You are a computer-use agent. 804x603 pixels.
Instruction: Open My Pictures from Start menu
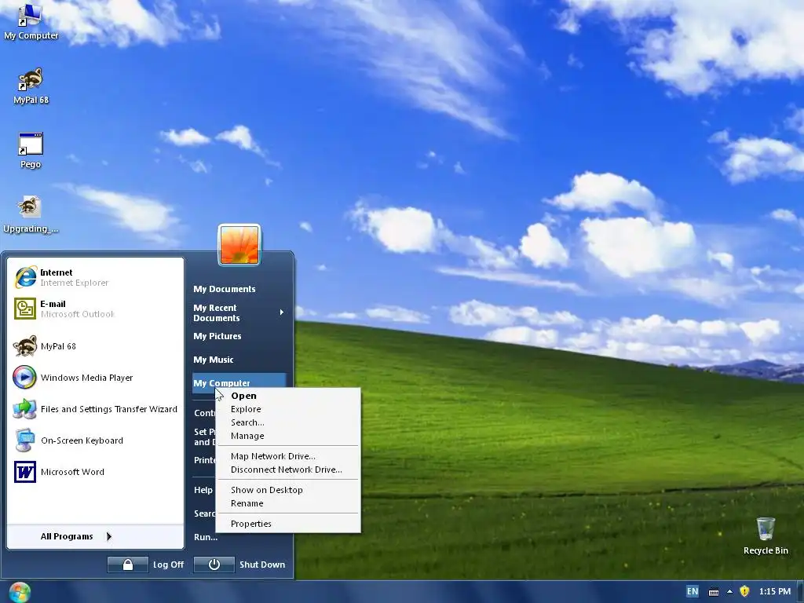(239, 336)
